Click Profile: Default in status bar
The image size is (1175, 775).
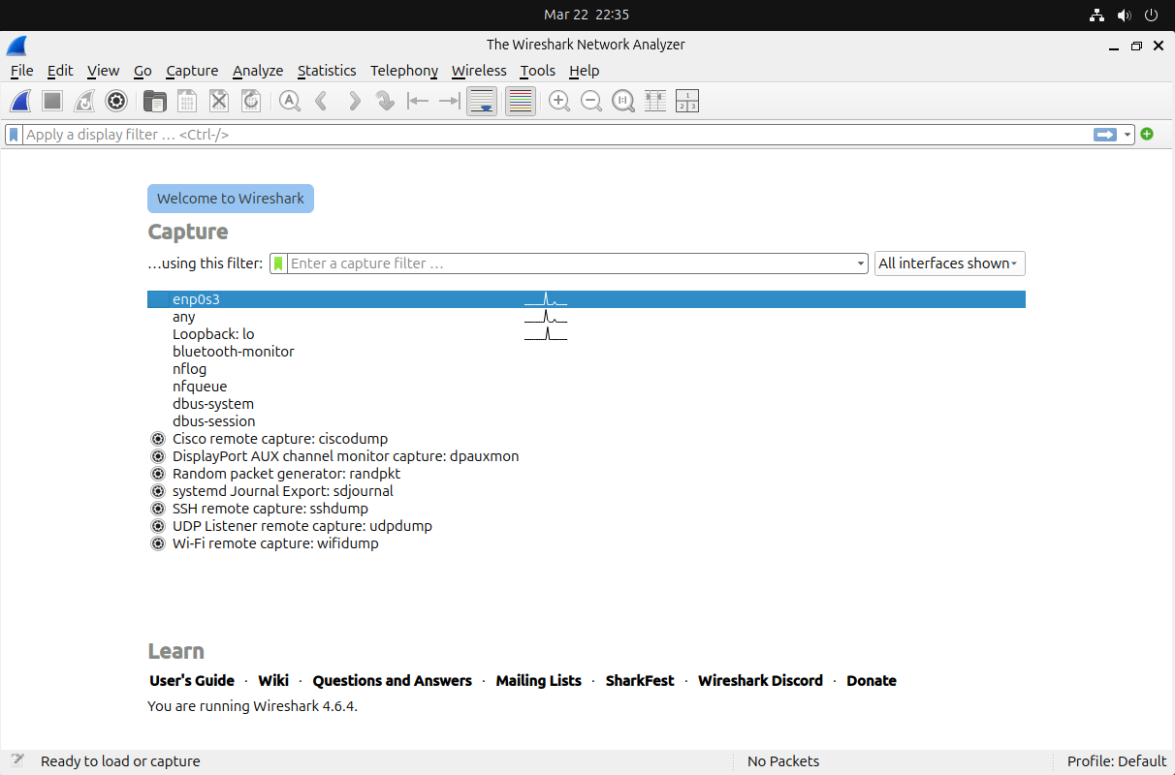pyautogui.click(x=1116, y=761)
